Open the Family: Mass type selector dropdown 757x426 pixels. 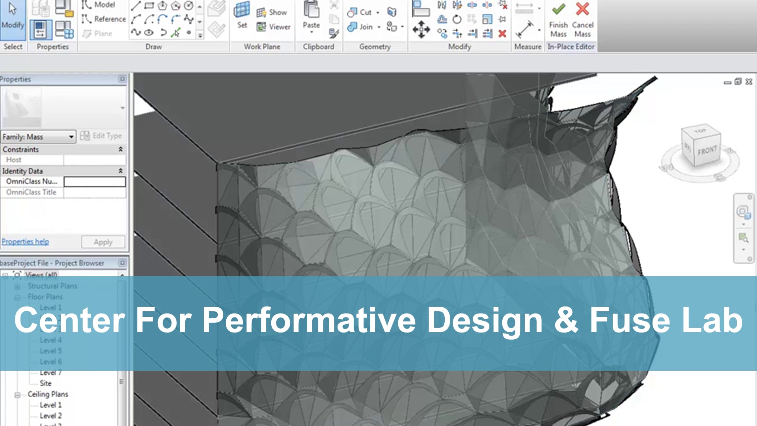click(x=71, y=136)
